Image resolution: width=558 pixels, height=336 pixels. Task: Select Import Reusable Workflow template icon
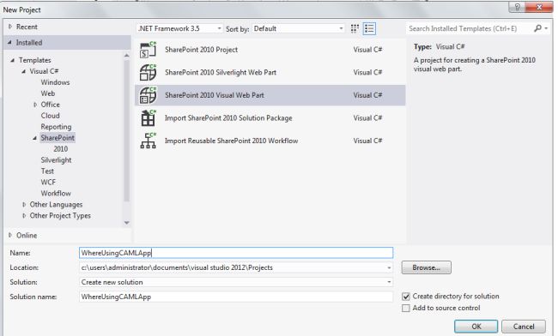(148, 141)
